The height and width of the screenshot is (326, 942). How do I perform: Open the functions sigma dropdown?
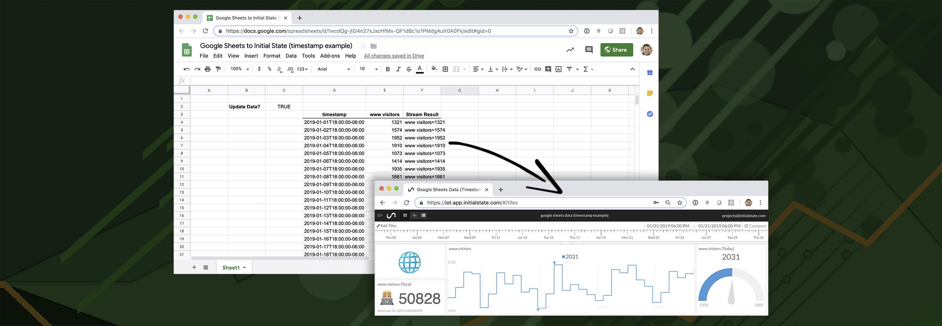(x=588, y=69)
